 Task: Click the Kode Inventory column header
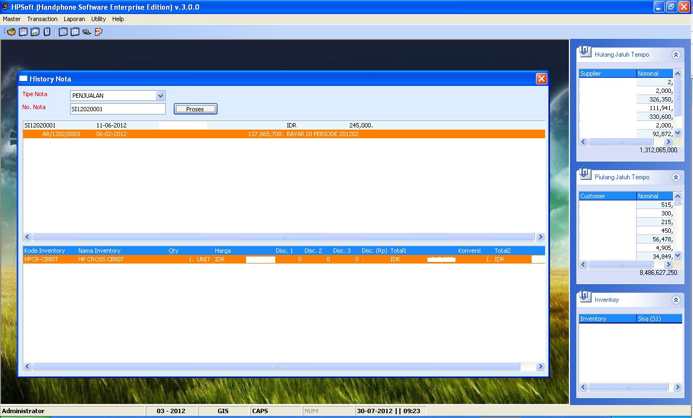[44, 251]
